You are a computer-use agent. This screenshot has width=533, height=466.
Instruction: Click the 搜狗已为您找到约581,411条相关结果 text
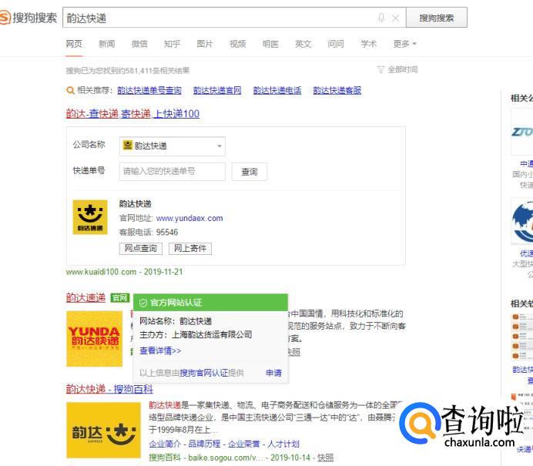tap(127, 70)
